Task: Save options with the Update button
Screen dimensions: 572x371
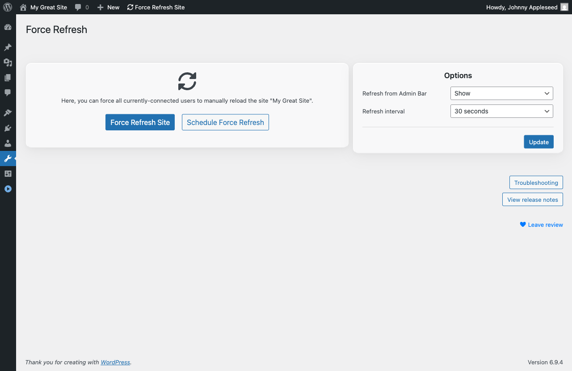Action: [x=538, y=142]
